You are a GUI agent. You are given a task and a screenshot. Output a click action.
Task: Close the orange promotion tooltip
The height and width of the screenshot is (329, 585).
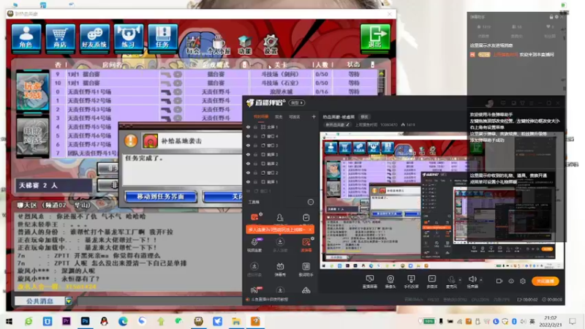310,230
